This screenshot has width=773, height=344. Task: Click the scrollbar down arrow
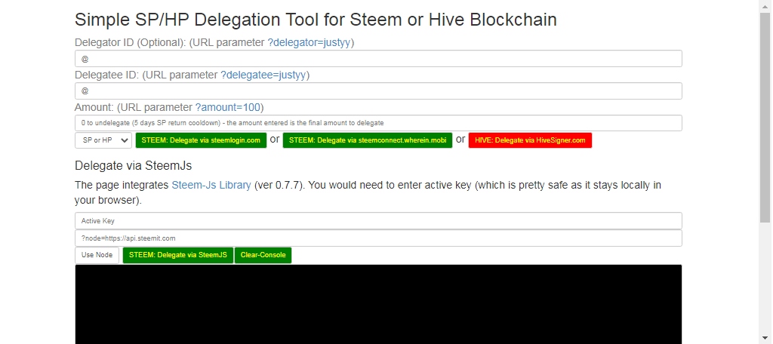(765, 339)
